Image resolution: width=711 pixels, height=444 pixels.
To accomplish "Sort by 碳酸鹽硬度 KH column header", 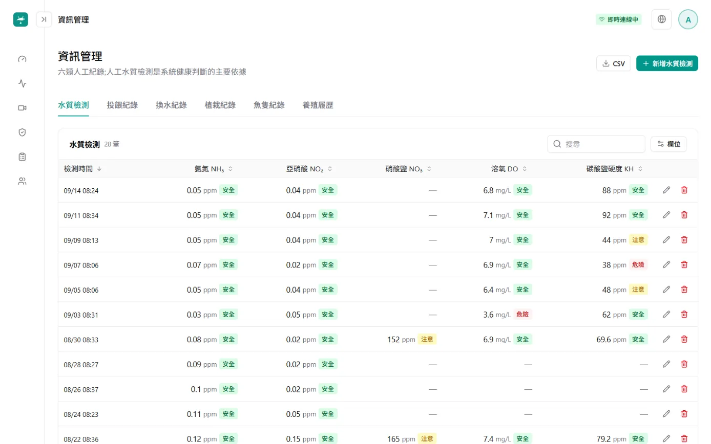I will 614,169.
